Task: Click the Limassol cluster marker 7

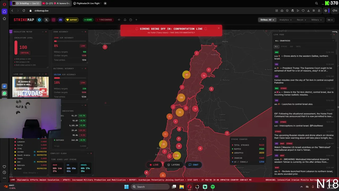Action: [105, 47]
